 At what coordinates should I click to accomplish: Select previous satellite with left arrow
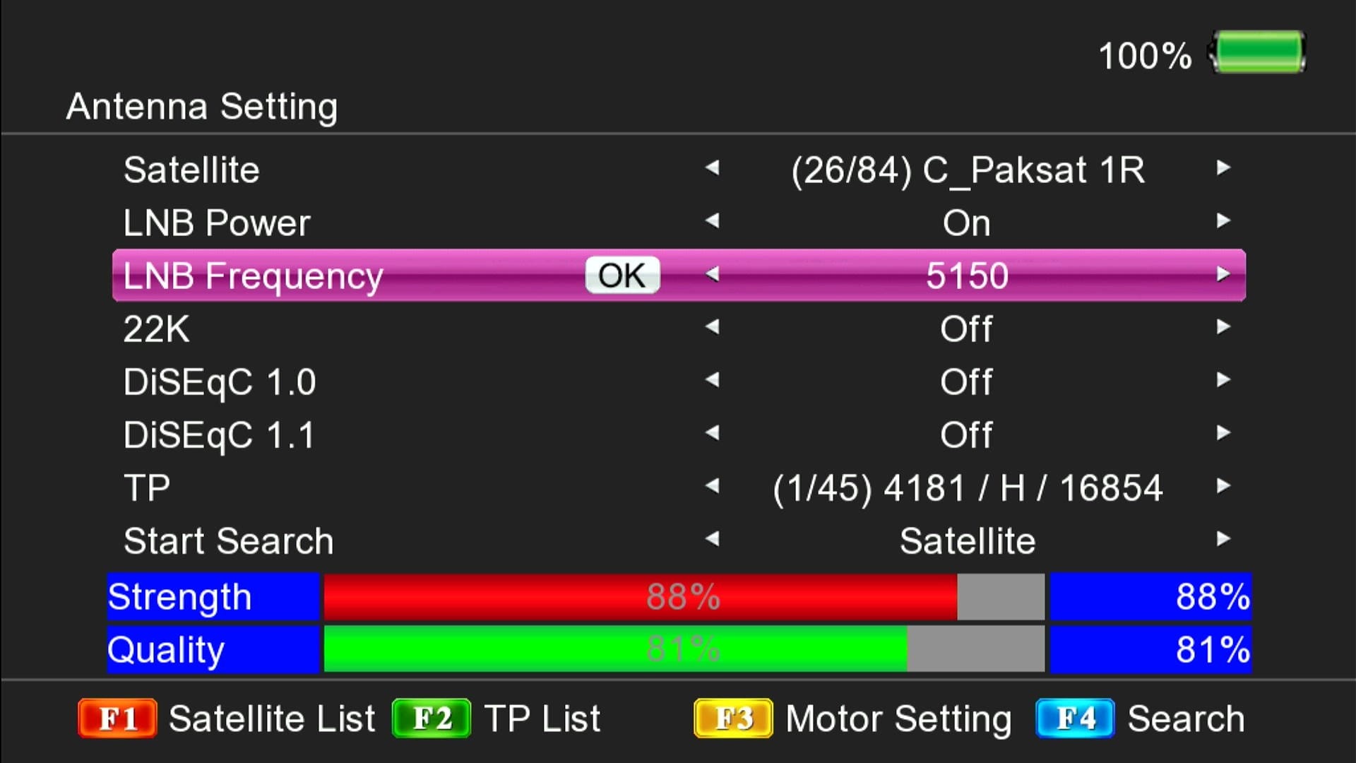(712, 168)
